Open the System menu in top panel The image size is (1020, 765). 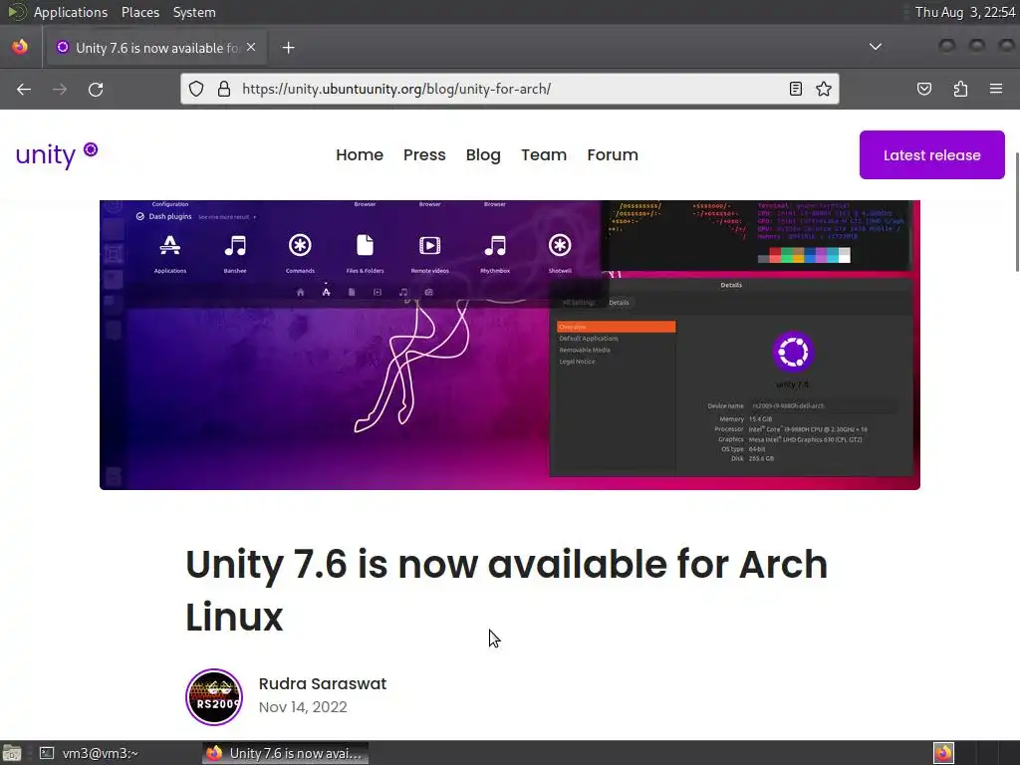[x=194, y=12]
